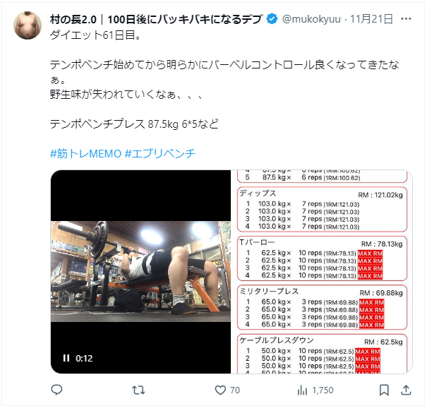Open the reply comment bubble icon

(x=56, y=390)
